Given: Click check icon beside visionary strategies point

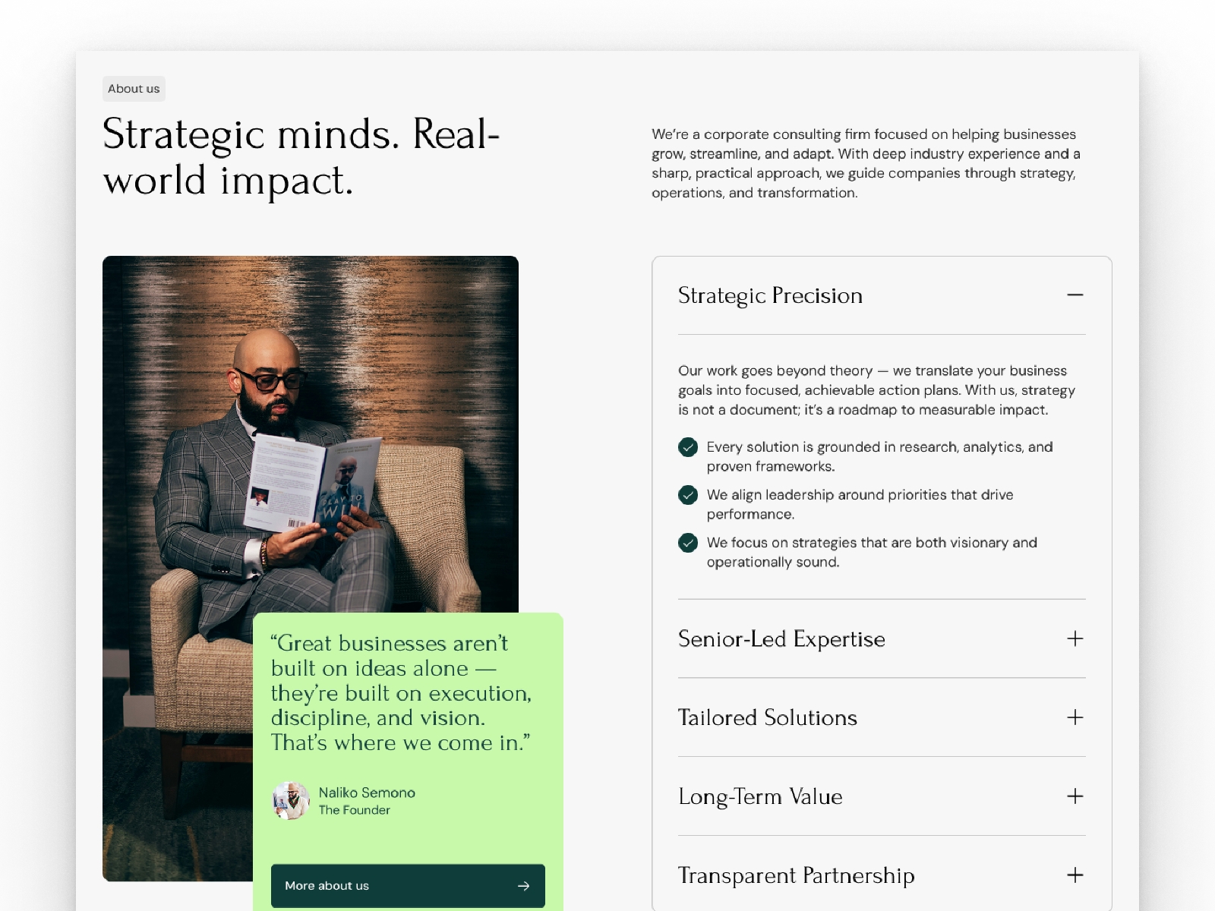Looking at the screenshot, I should click(x=688, y=543).
